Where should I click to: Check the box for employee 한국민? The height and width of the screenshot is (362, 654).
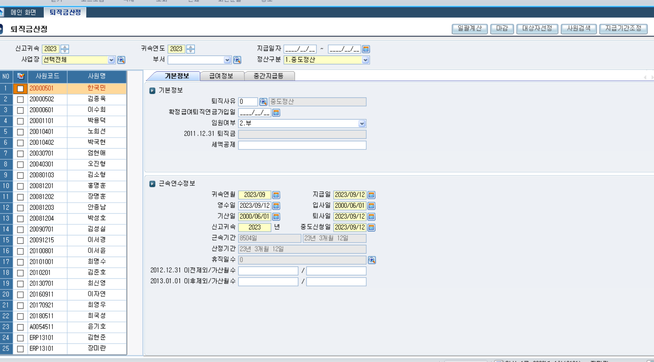[x=21, y=89]
